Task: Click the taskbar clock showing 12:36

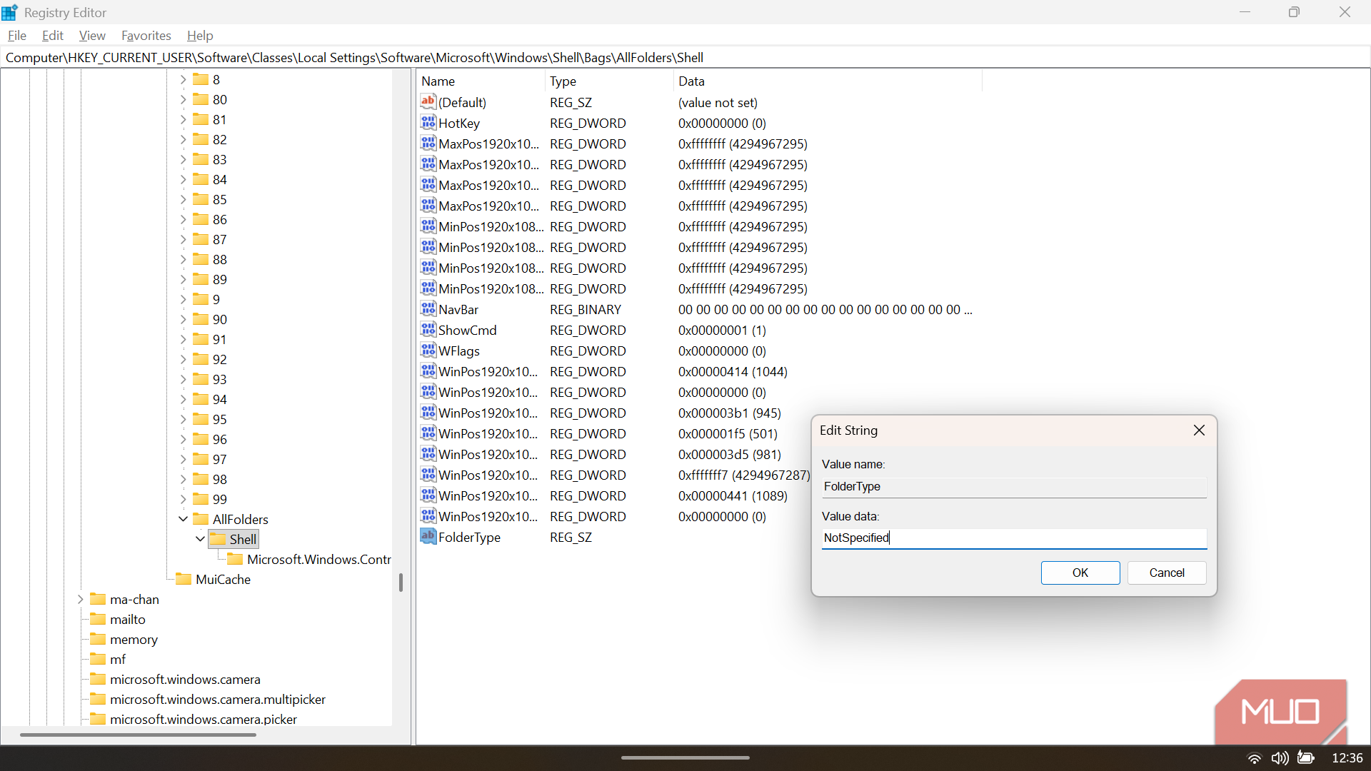Action: pyautogui.click(x=1347, y=758)
